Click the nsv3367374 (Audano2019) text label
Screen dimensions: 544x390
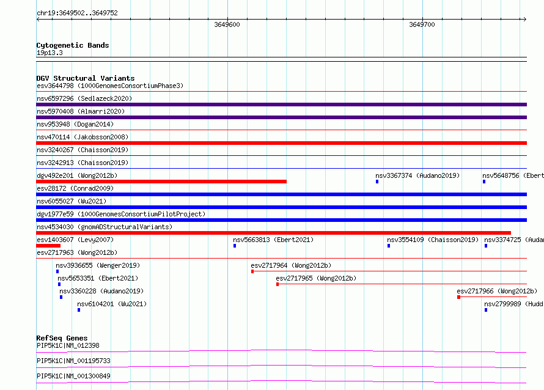tap(417, 175)
